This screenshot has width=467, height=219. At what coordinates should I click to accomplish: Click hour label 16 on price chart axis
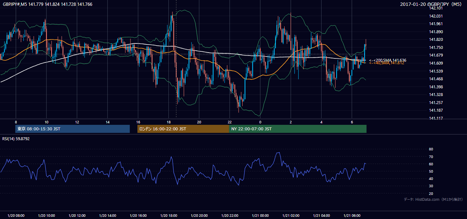pos(138,122)
